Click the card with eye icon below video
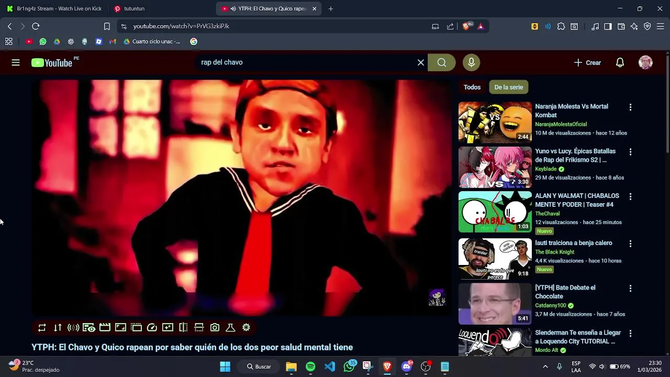The height and width of the screenshot is (377, 670). [x=89, y=328]
